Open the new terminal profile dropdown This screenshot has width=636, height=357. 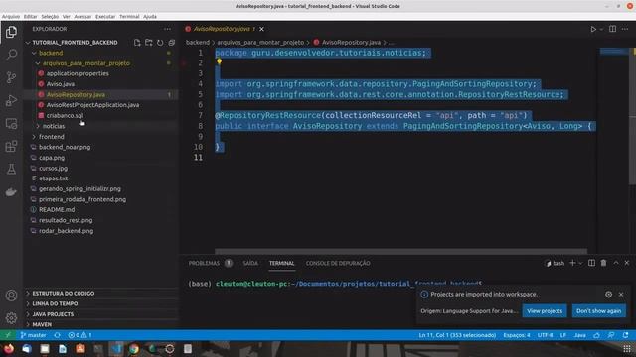580,263
